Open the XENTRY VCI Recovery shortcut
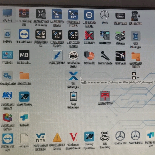 point(41,14)
